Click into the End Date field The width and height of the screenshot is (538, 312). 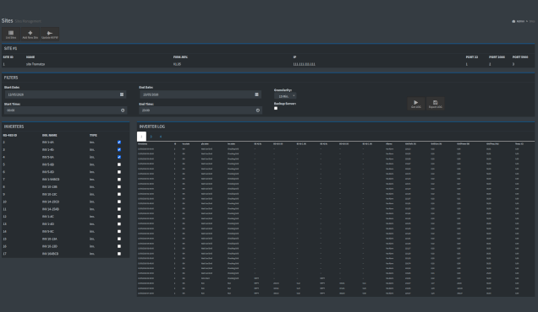pyautogui.click(x=196, y=94)
